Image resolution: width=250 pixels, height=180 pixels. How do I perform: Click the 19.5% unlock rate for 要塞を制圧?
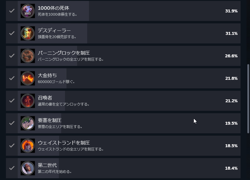(231, 123)
